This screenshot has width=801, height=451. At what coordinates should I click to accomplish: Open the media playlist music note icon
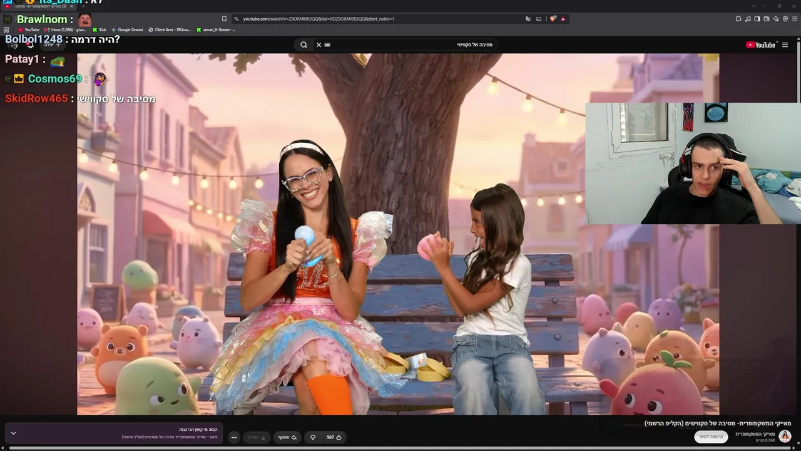tap(748, 19)
